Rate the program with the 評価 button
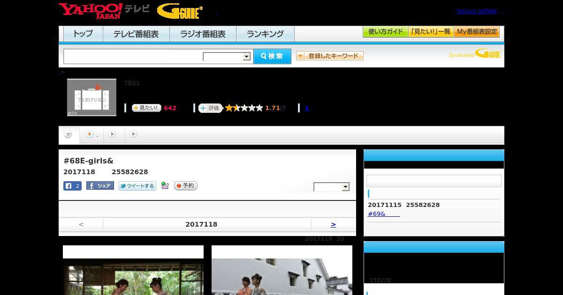Image resolution: width=563 pixels, height=295 pixels. click(x=210, y=108)
